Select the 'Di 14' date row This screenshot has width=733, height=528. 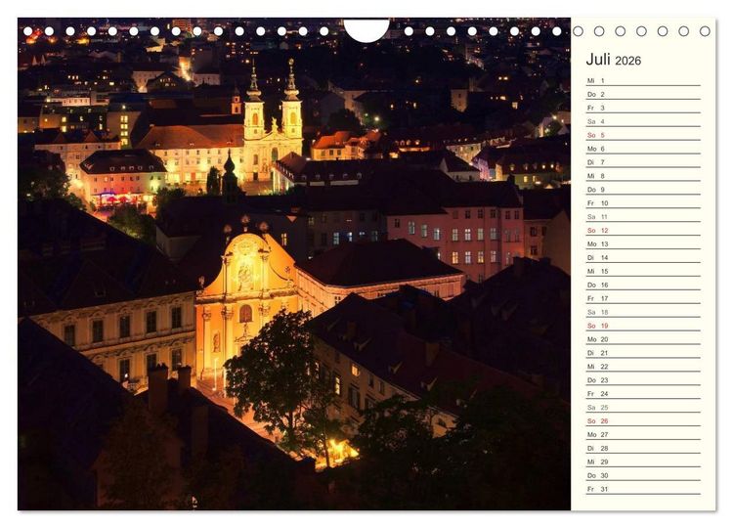click(643, 258)
